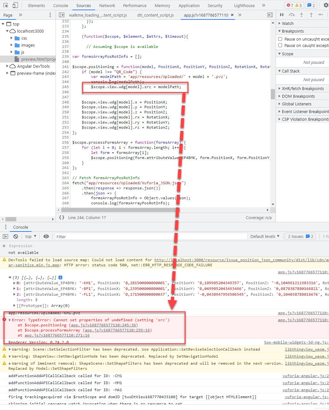Click the console Filter input field
Image resolution: width=329 pixels, height=410 pixels.
[x=150, y=237]
